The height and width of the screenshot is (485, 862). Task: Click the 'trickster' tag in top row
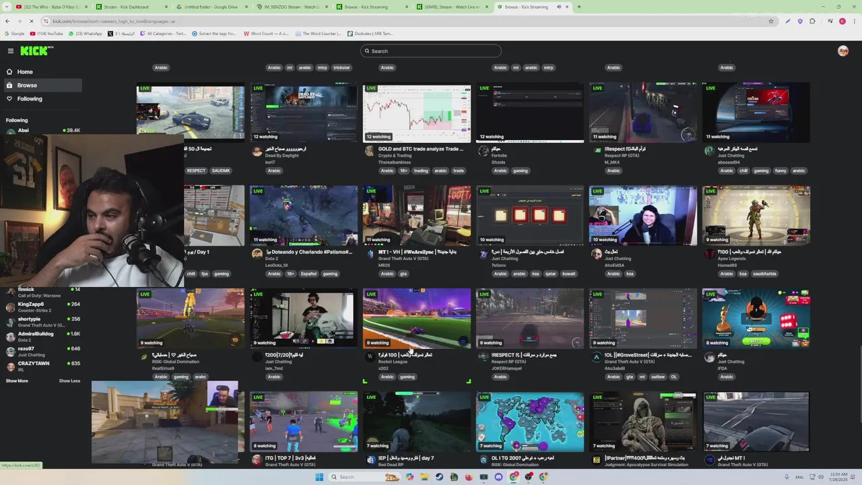341,68
